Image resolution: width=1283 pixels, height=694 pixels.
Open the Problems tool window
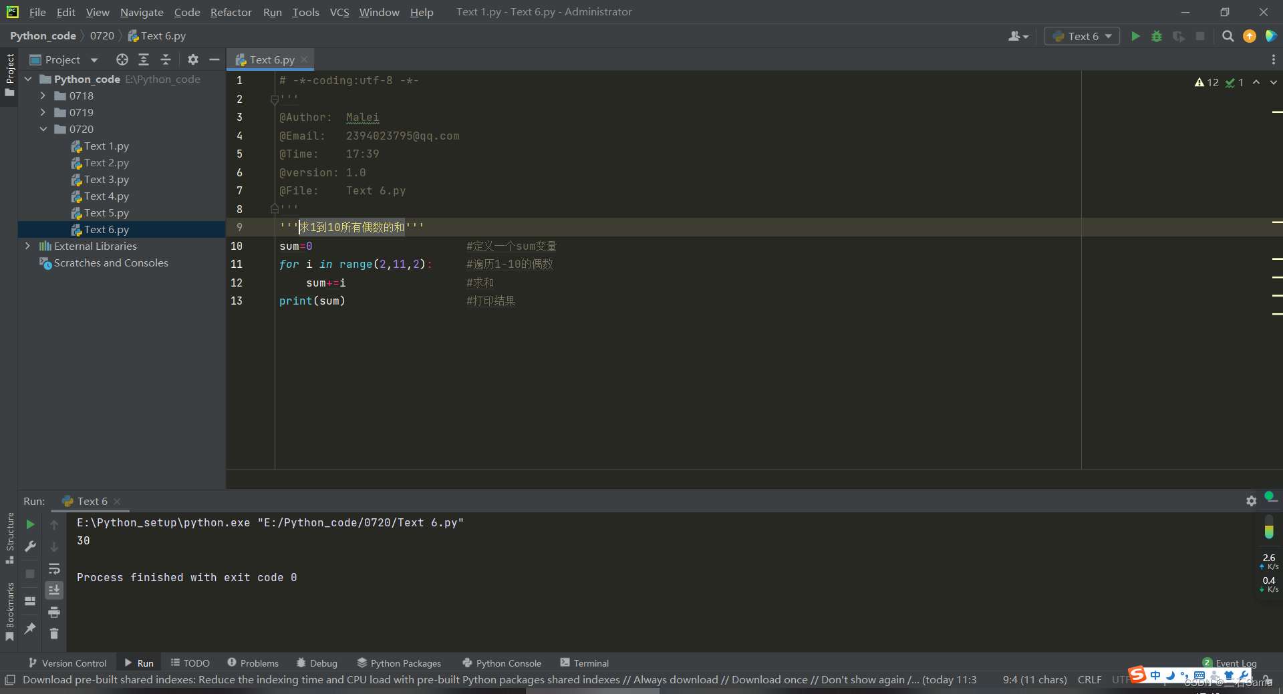pyautogui.click(x=253, y=663)
